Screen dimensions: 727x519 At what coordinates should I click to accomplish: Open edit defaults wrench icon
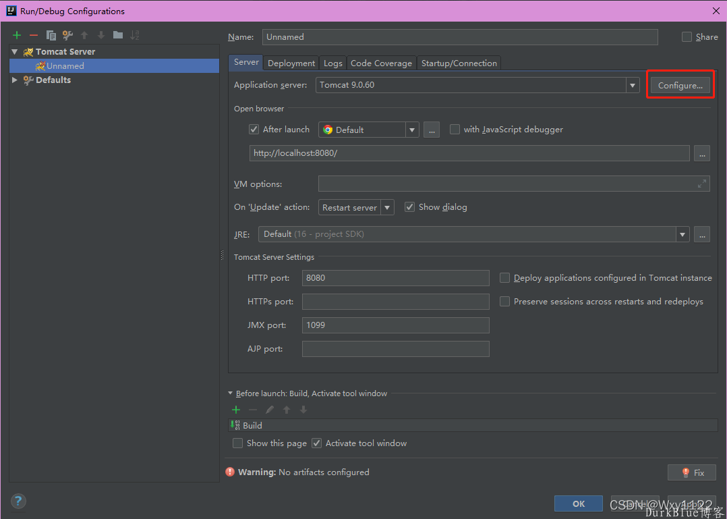[67, 35]
